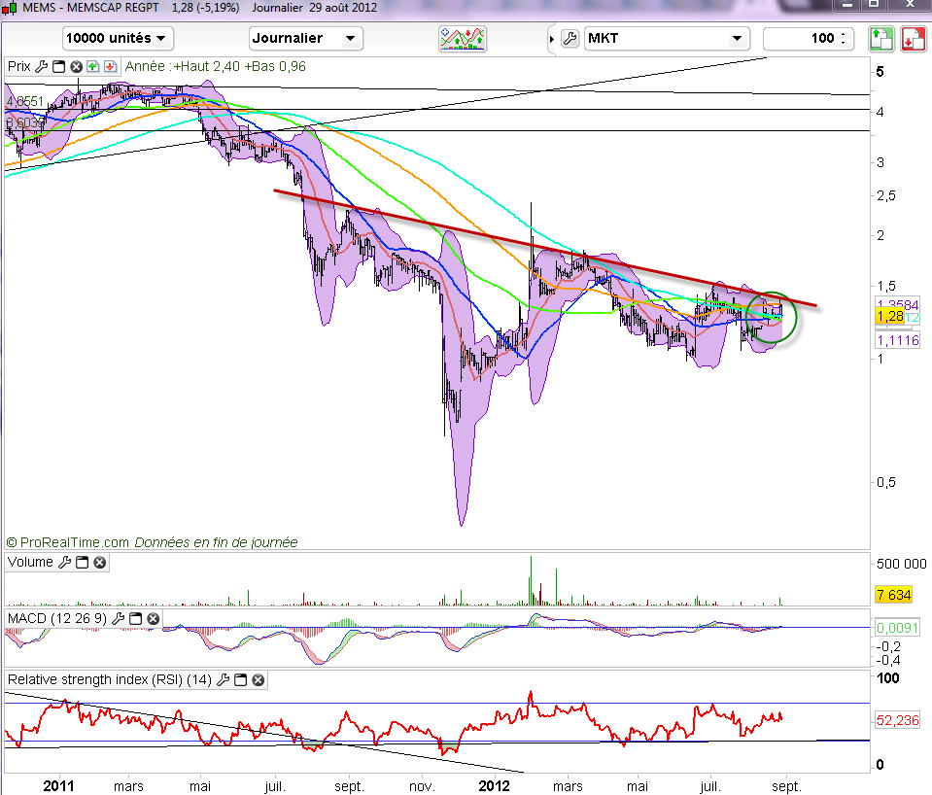Maximize the Volume panel window icon
Screen dimensions: 932x795
tap(82, 562)
